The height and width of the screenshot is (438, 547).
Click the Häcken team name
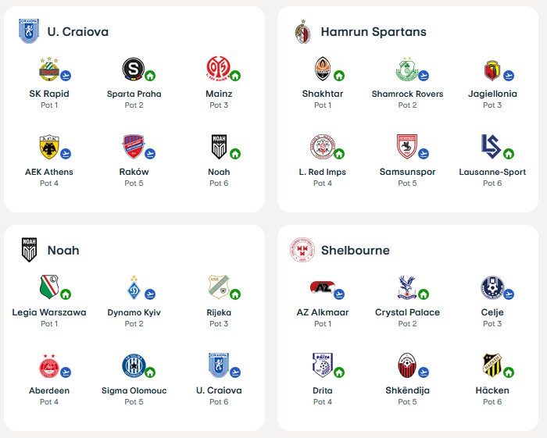coord(492,390)
